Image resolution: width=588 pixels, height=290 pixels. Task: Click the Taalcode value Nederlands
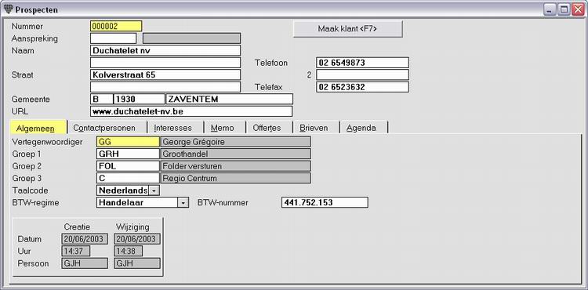[122, 190]
